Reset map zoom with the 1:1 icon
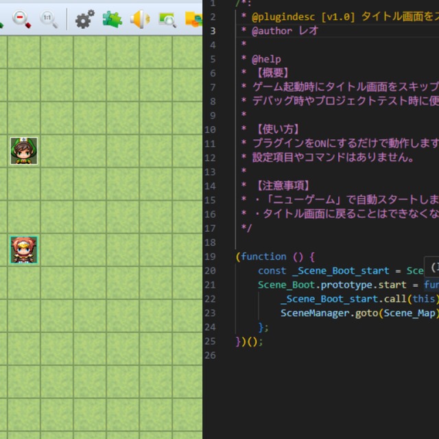The height and width of the screenshot is (439, 439). point(49,19)
